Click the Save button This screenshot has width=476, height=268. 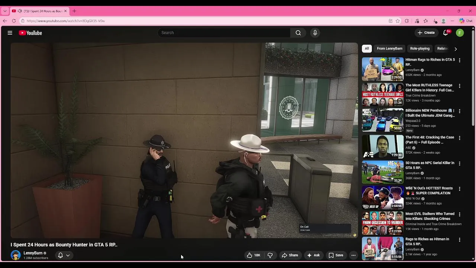tap(336, 255)
